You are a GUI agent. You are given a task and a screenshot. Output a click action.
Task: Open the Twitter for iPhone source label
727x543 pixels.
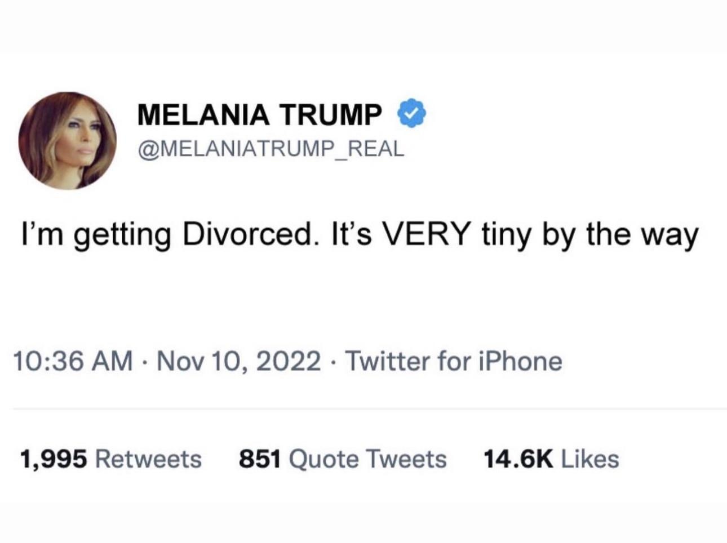[453, 361]
